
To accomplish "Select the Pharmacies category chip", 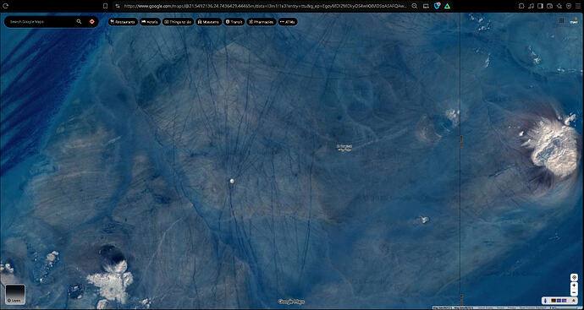I will (261, 22).
